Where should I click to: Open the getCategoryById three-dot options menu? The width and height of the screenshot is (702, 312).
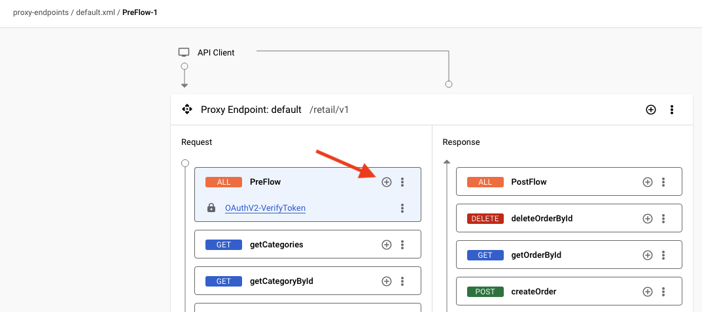click(402, 281)
